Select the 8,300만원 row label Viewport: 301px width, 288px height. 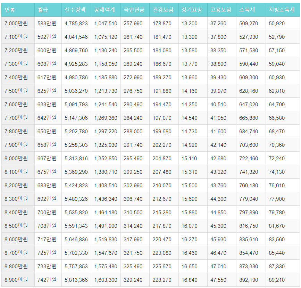pos(18,199)
